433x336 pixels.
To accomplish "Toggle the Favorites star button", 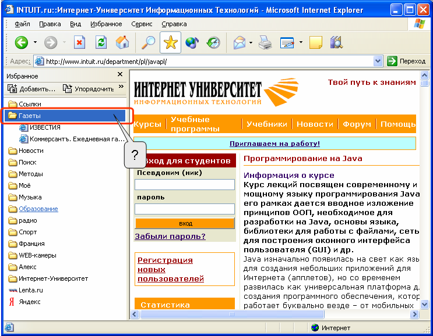I will coord(170,42).
